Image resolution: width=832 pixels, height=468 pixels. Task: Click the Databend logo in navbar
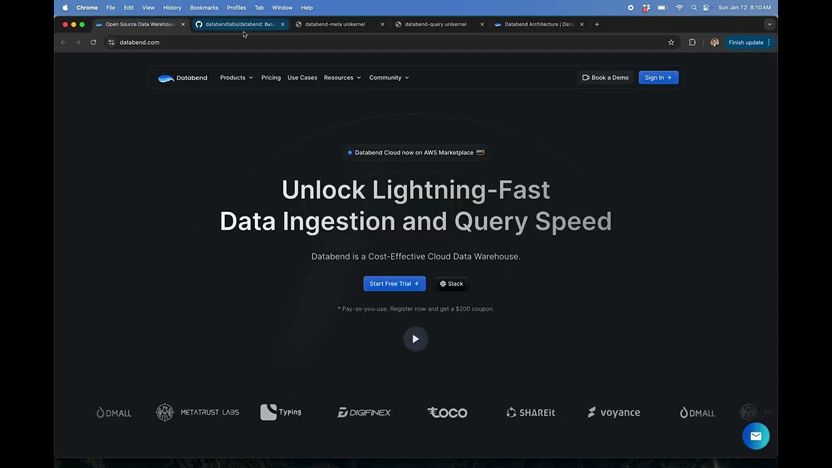click(x=183, y=78)
